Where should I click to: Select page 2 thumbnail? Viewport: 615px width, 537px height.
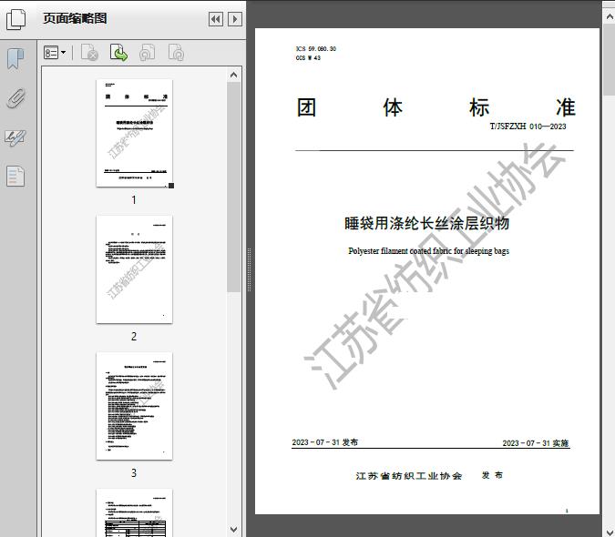[134, 269]
